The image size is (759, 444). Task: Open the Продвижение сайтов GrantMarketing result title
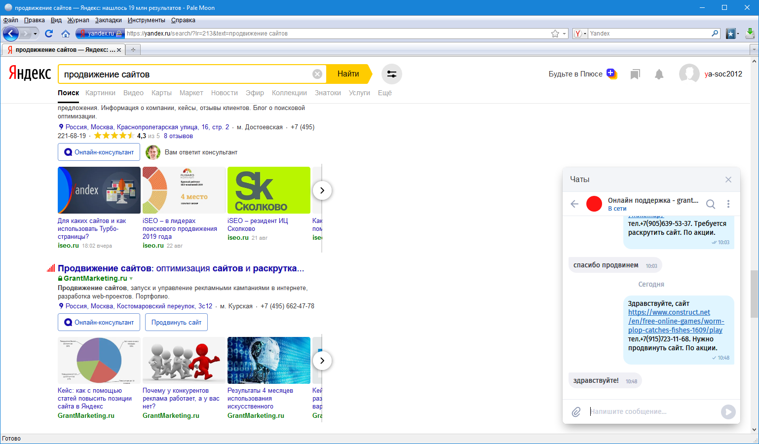(x=181, y=268)
